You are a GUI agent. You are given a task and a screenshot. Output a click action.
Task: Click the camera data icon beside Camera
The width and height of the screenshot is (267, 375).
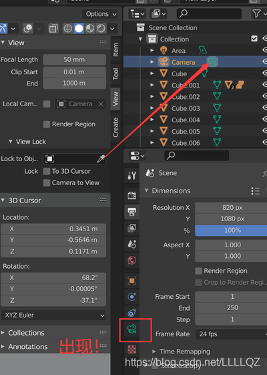[x=212, y=61]
